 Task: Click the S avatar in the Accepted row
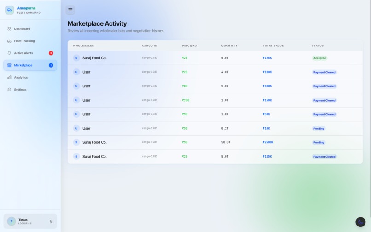pos(76,58)
